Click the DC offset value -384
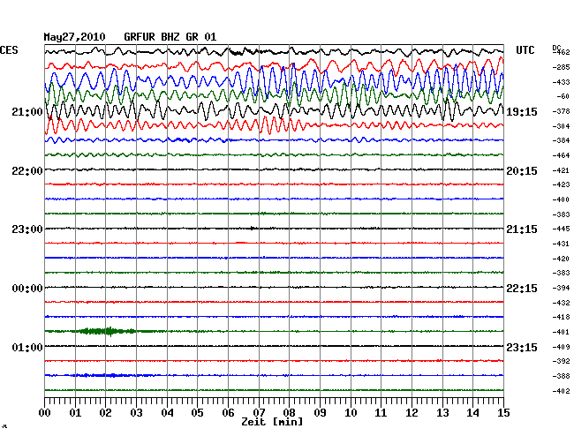 click(x=561, y=140)
